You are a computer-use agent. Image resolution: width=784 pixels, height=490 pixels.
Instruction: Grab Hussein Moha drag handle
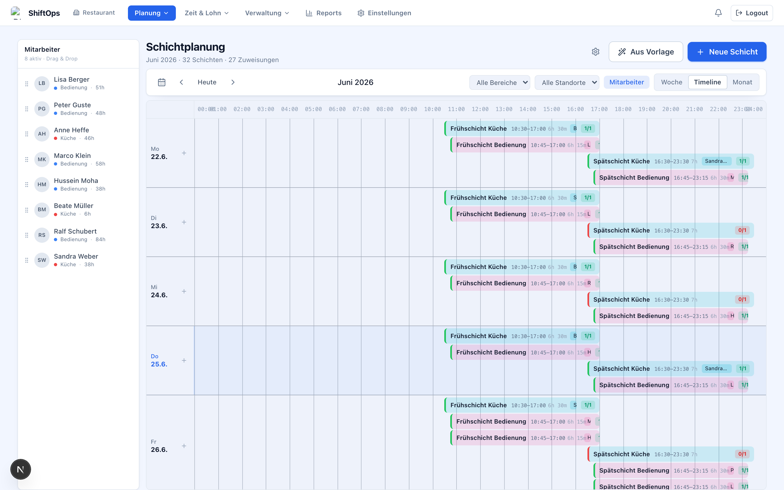[x=27, y=184]
